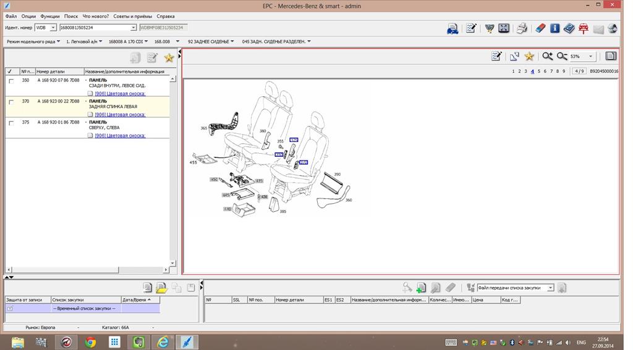
Task: Expand the WDB identifier prefix dropdown
Action: (53, 28)
